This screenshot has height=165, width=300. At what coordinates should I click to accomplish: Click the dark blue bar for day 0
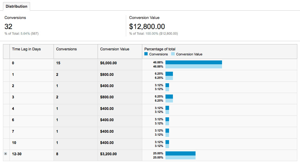pyautogui.click(x=193, y=63)
